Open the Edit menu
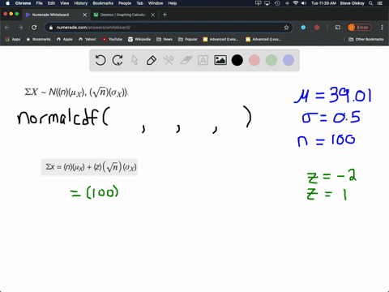The width and height of the screenshot is (389, 292). click(51, 3)
